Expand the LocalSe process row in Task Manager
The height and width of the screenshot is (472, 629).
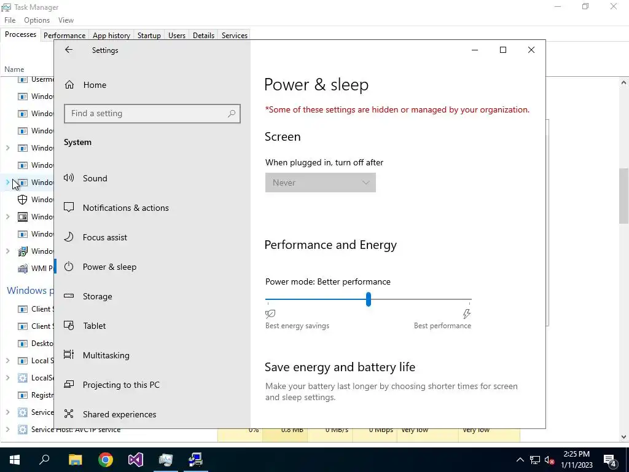7,378
